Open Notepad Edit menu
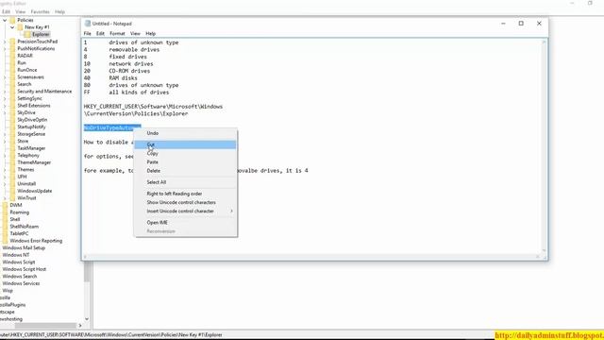 tap(100, 34)
